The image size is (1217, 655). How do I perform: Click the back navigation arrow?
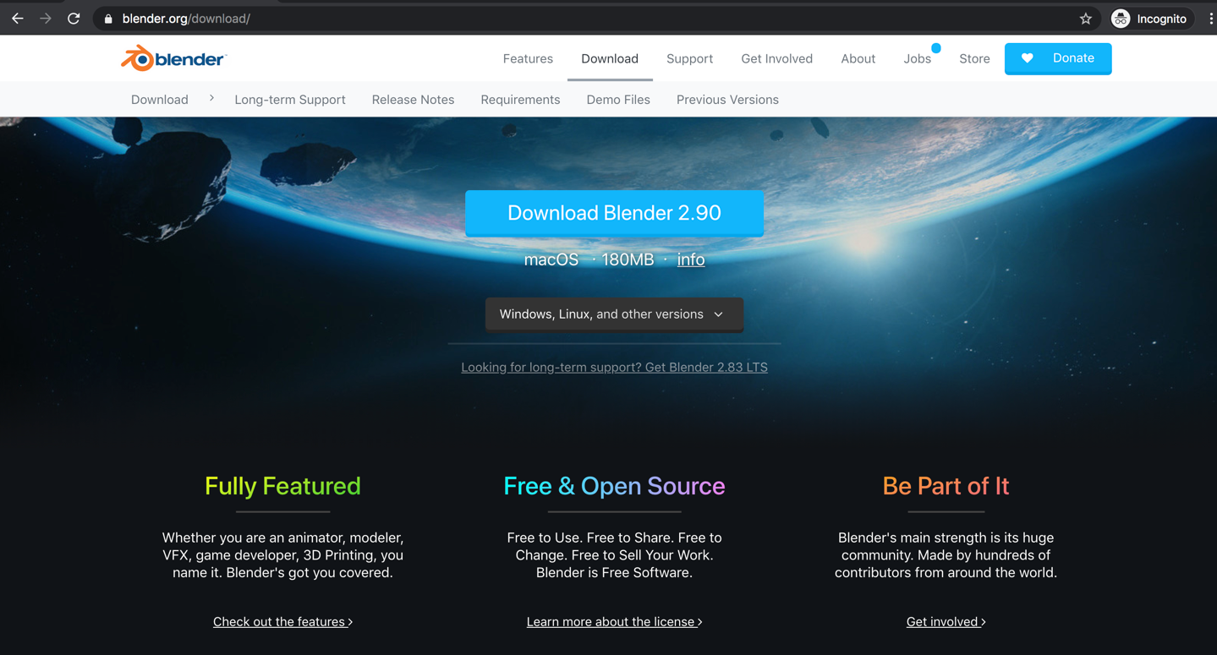[17, 18]
